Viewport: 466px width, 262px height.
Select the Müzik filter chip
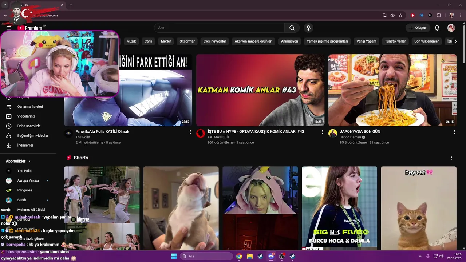click(x=131, y=41)
